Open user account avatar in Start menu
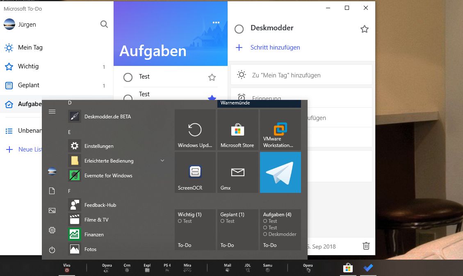Screen dimensions: 463x276 [52, 171]
